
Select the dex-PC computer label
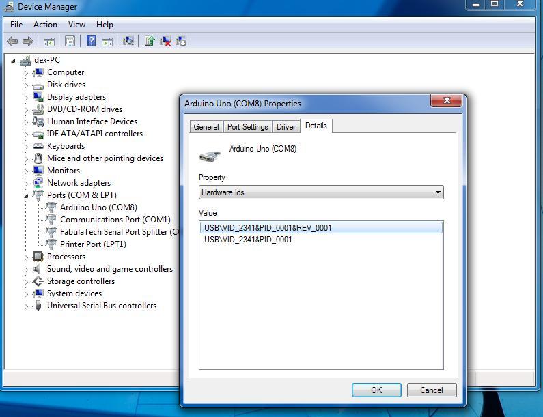tap(46, 60)
